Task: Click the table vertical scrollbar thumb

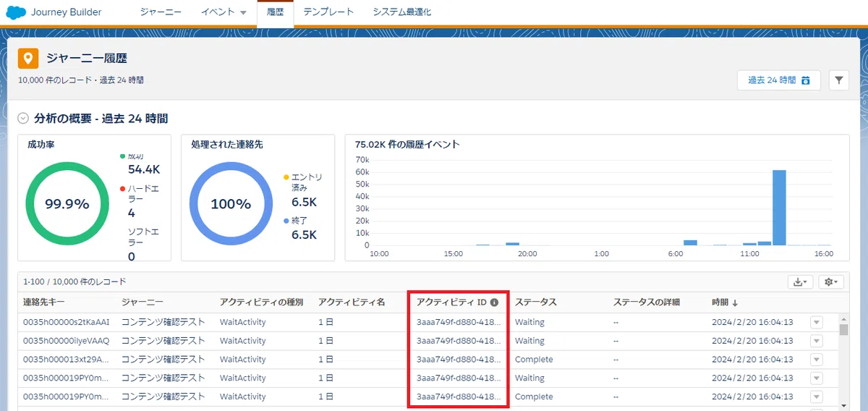Action: coord(843,331)
